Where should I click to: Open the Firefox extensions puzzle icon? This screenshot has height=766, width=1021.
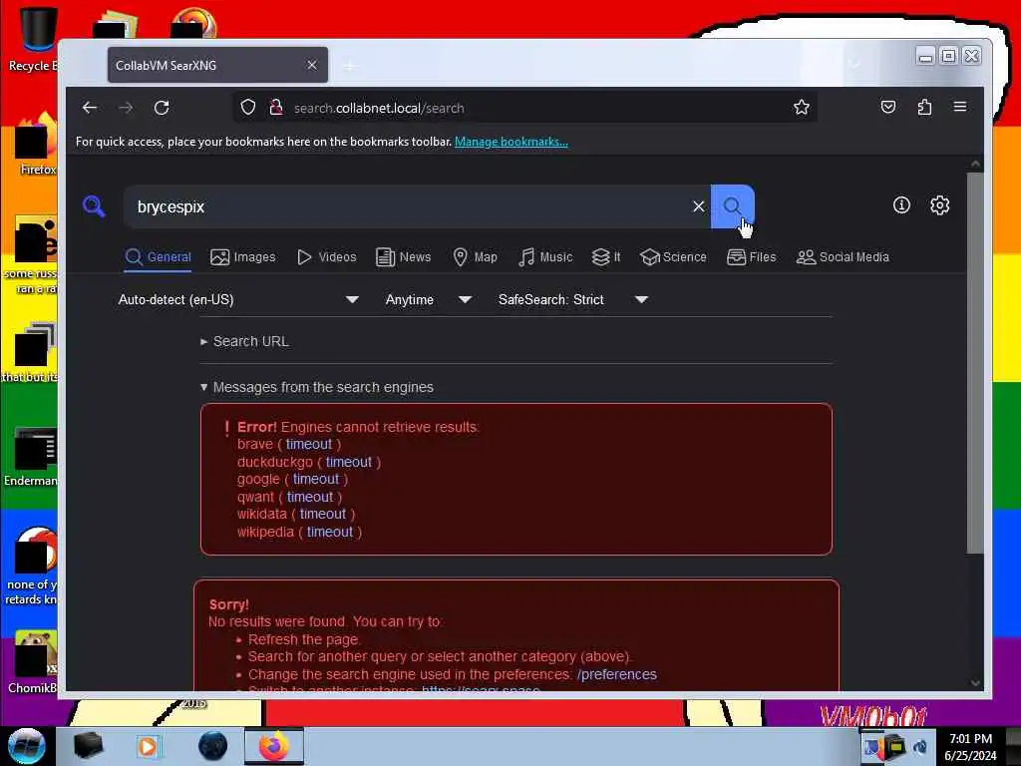point(924,108)
